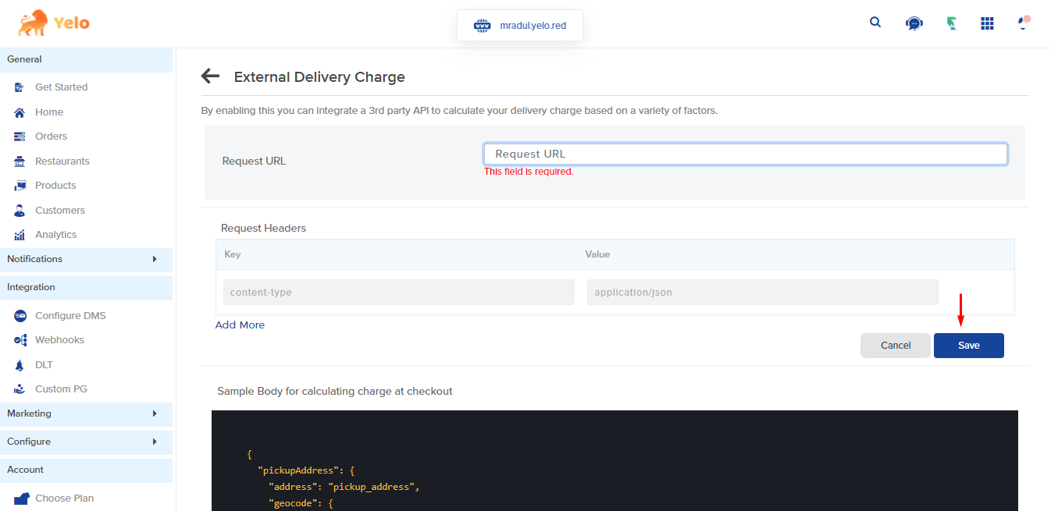
Task: Open Get Started page
Action: (x=61, y=87)
